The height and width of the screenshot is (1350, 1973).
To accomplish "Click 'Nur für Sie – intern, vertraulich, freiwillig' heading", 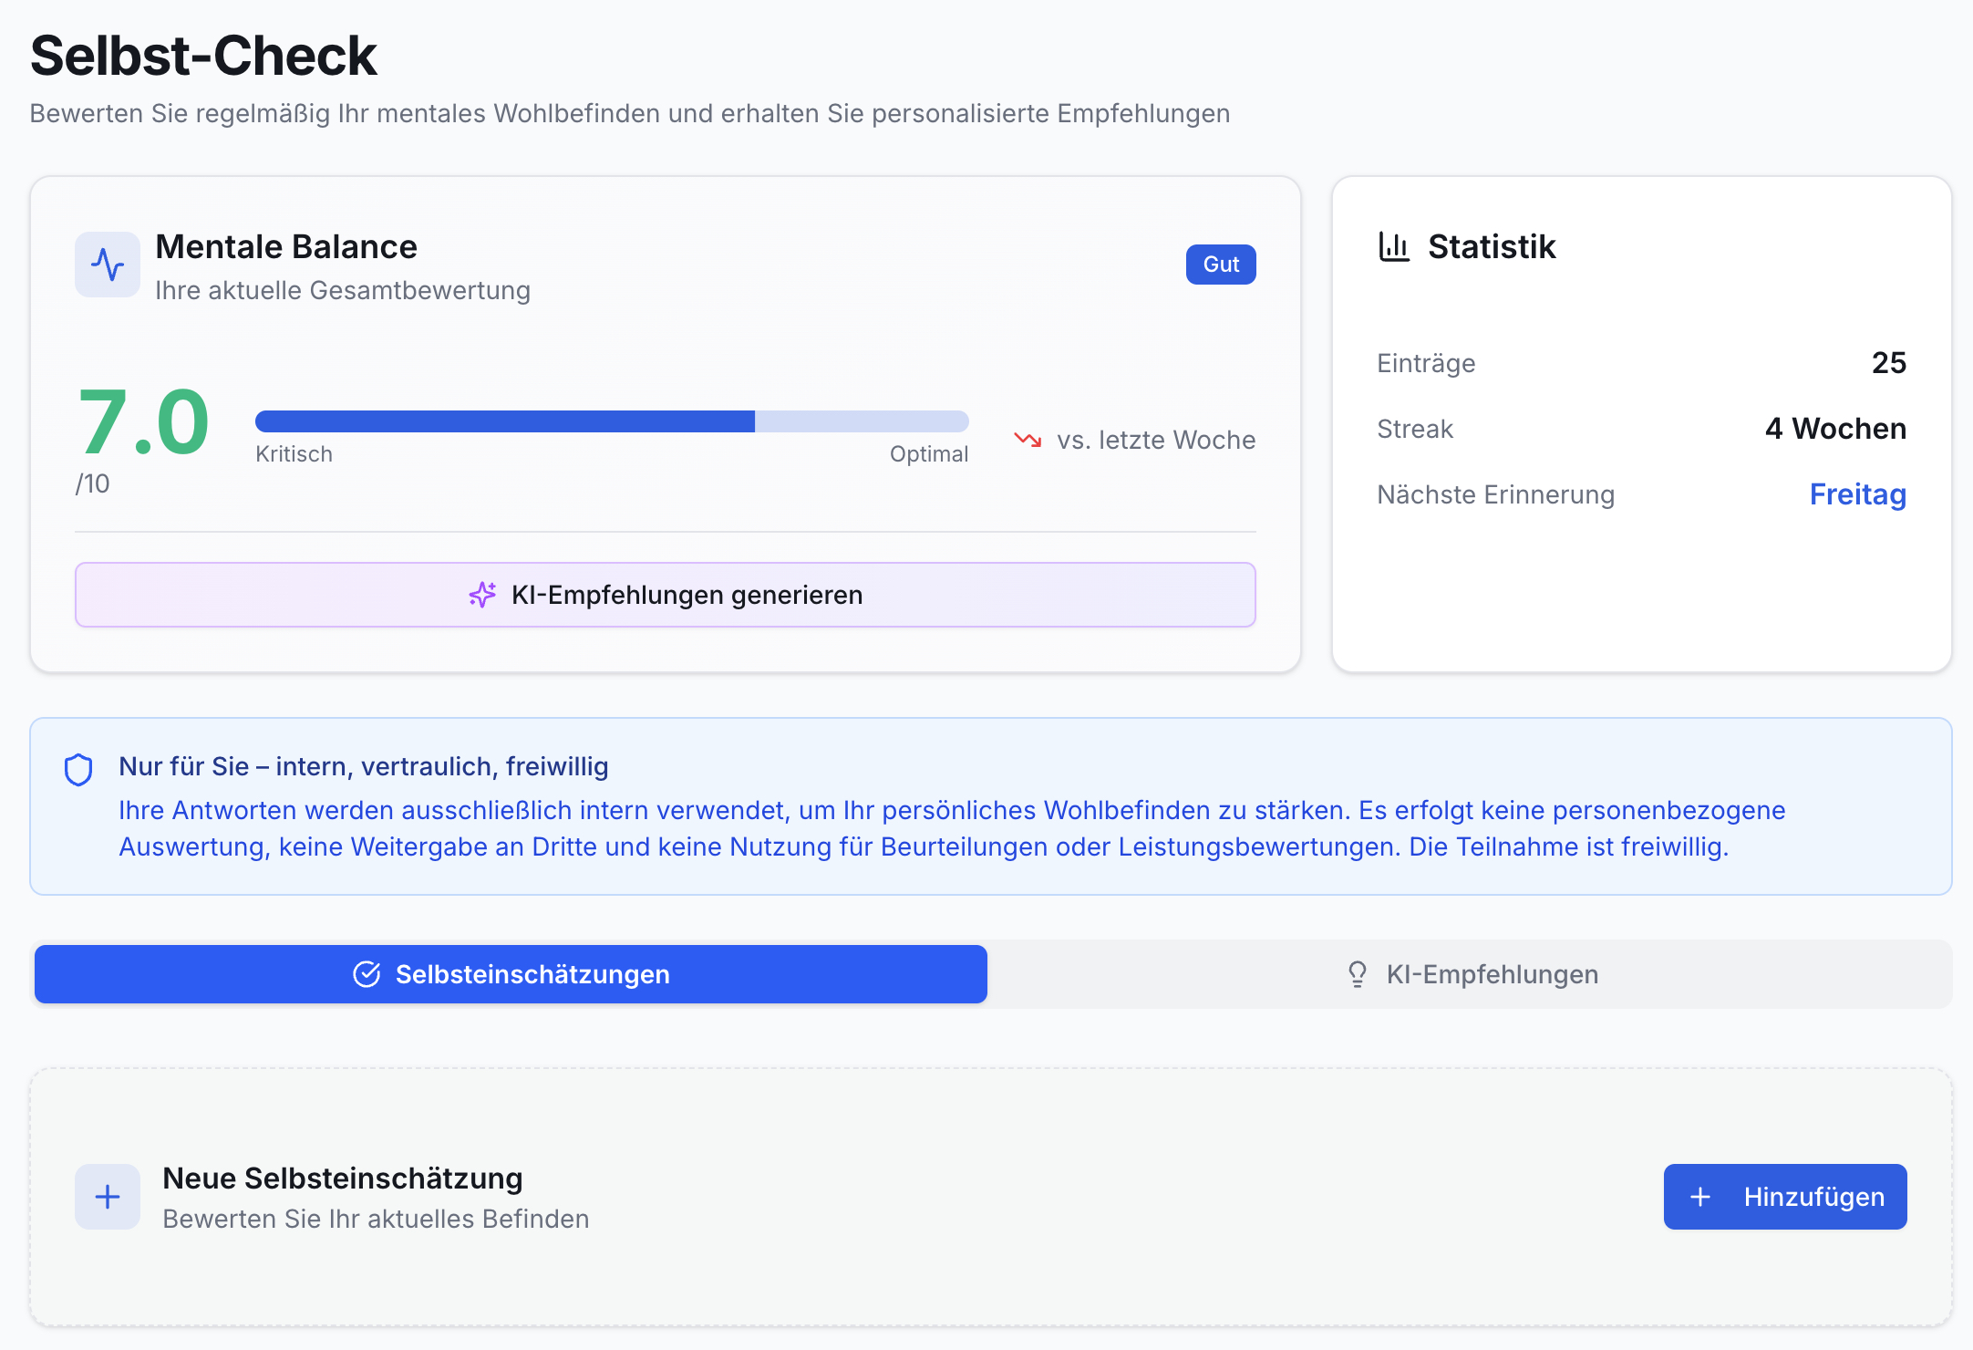I will pos(364,766).
